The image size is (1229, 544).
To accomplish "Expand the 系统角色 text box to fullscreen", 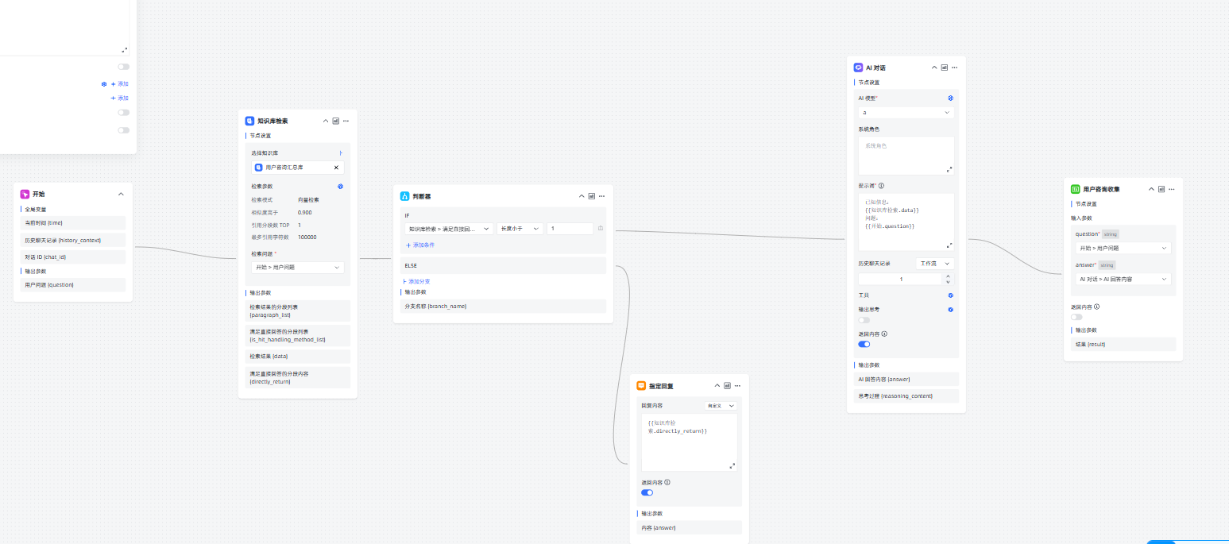I will (949, 169).
